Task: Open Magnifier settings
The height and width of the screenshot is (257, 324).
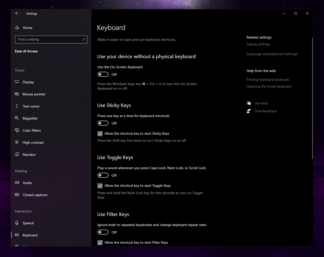Action: pyautogui.click(x=51, y=118)
